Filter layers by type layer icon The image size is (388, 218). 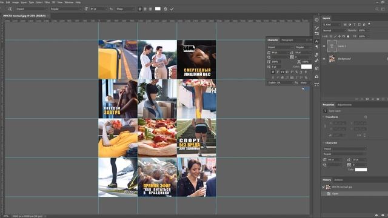tap(354, 24)
